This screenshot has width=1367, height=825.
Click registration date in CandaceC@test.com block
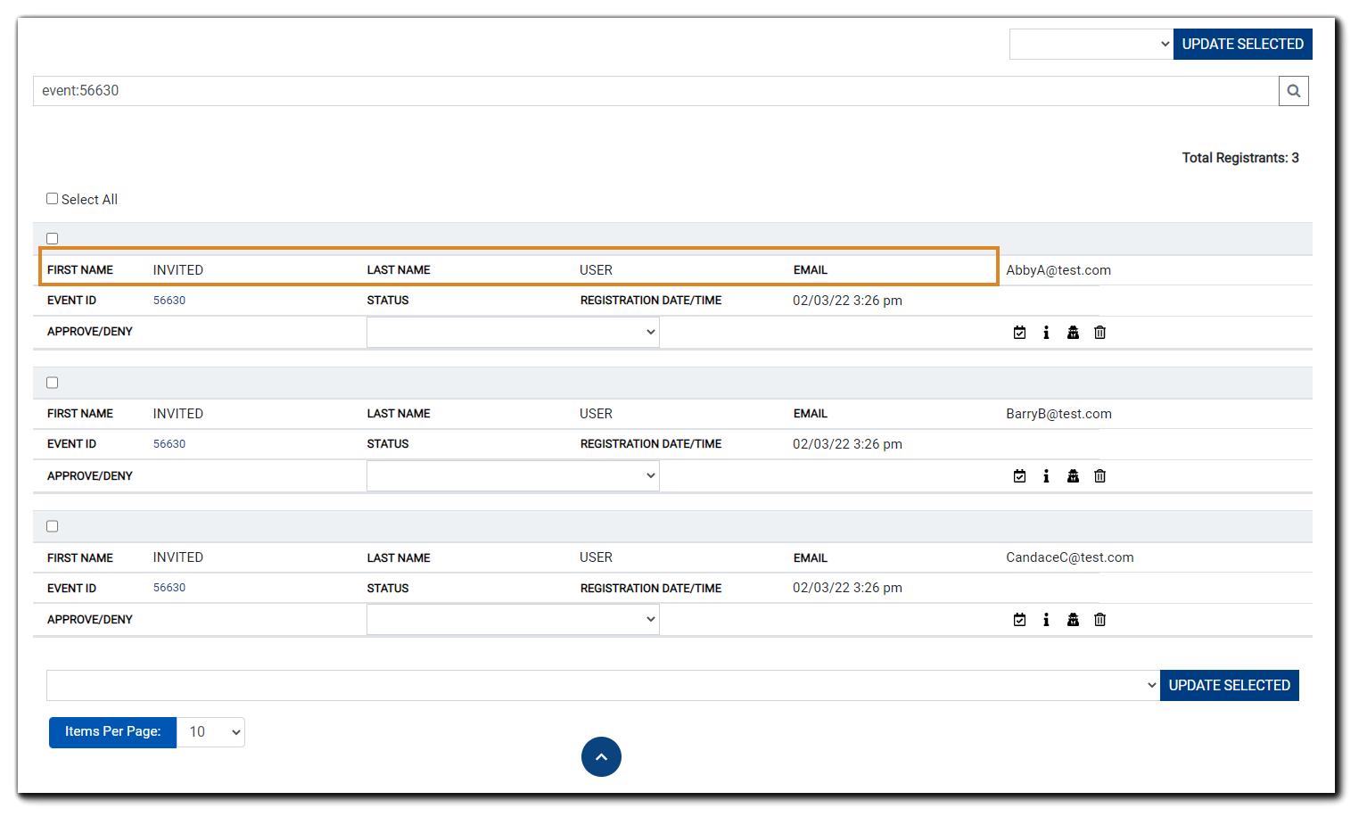(x=847, y=588)
